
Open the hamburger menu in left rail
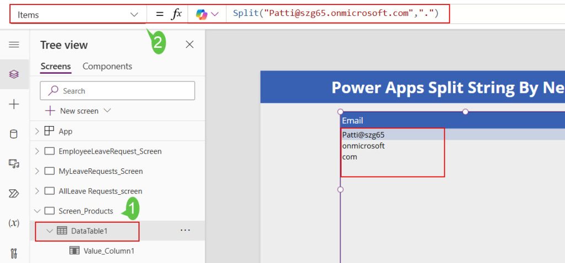click(x=14, y=45)
